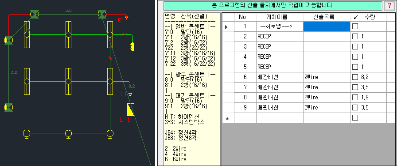Image resolution: width=397 pixels, height=166 pixels.
Task: Click the 수량 cell showing 1.9
Action: (x=373, y=98)
